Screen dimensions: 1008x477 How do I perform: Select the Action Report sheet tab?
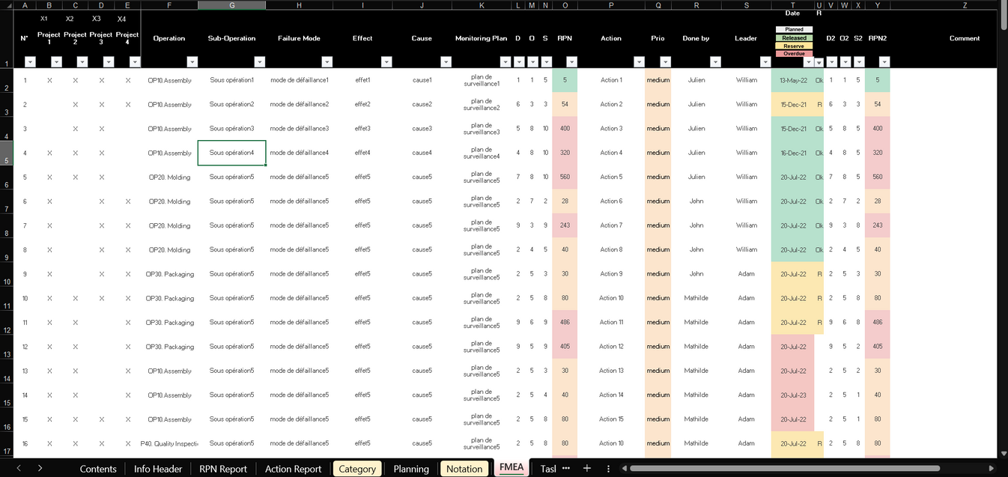[293, 468]
